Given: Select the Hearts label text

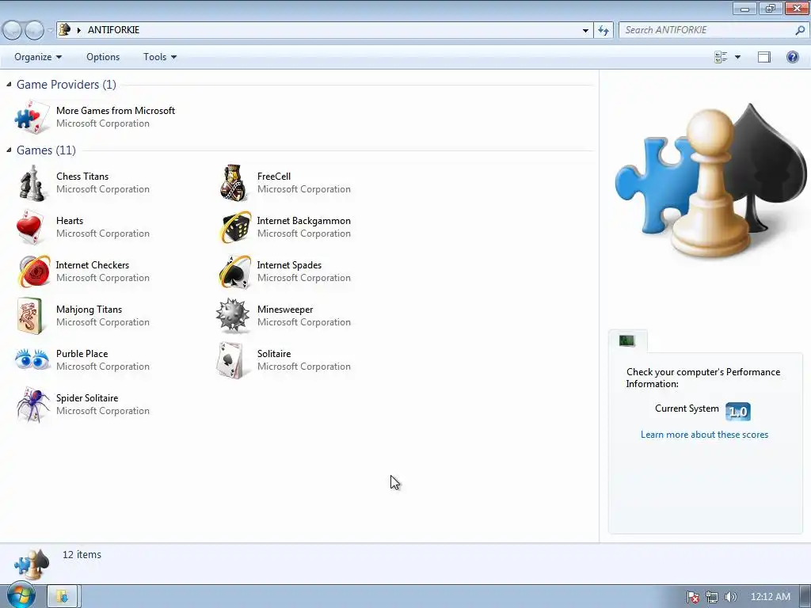Looking at the screenshot, I should pos(70,221).
